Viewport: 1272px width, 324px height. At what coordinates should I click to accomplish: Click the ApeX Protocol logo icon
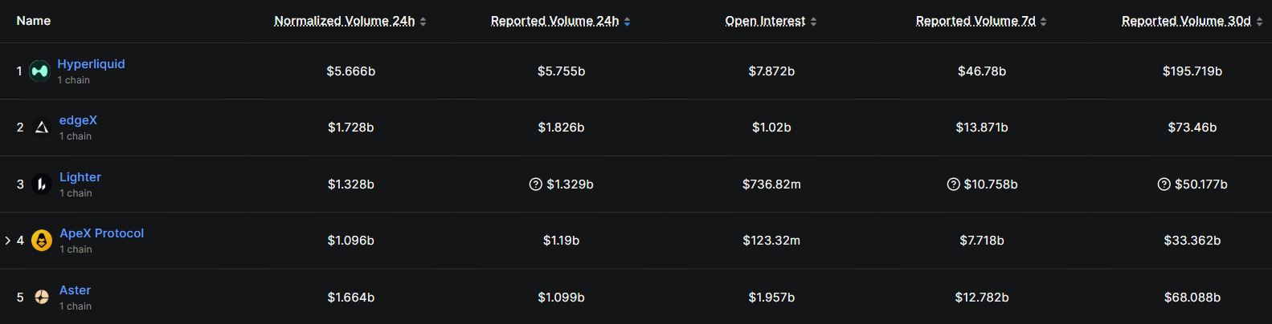42,241
